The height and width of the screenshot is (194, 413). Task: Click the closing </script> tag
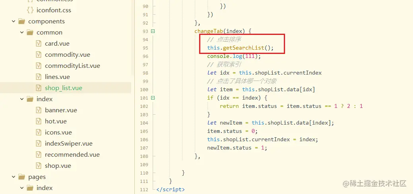(171, 190)
